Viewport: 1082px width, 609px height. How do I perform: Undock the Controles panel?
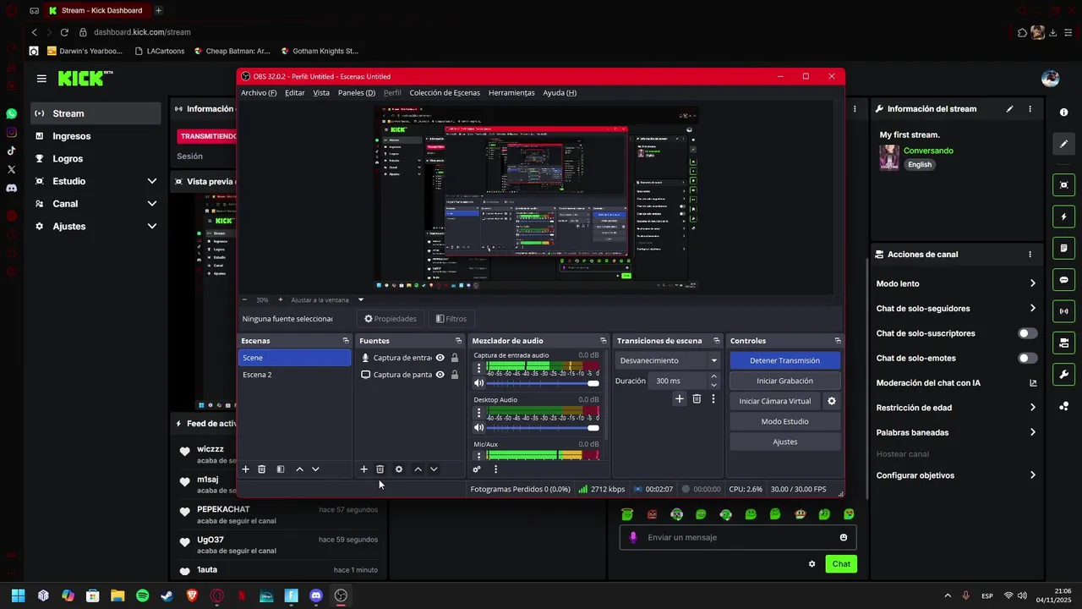coord(838,341)
